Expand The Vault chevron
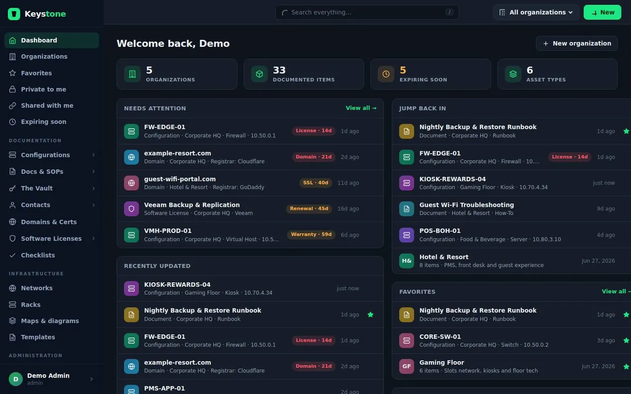The image size is (631, 394). (94, 188)
